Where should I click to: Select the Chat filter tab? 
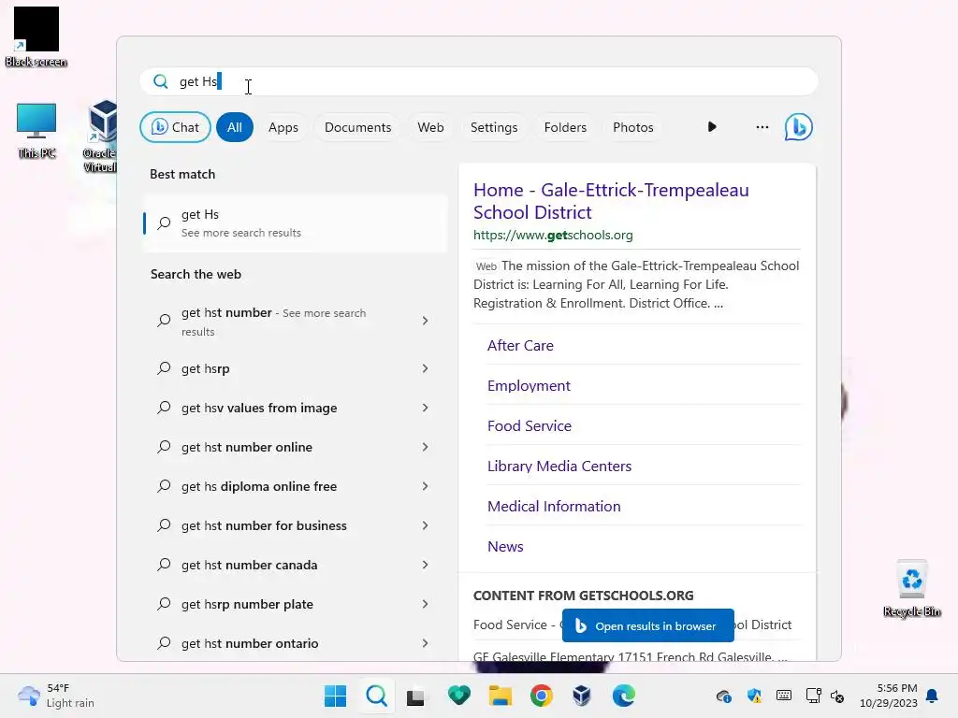175,127
